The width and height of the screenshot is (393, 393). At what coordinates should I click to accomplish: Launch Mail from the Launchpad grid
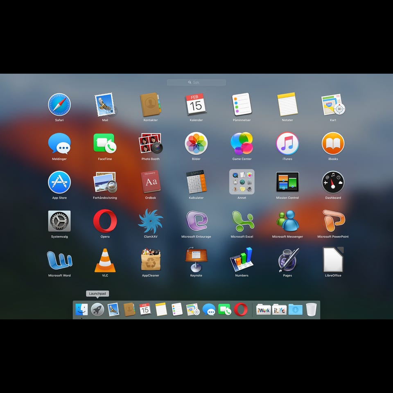coord(105,105)
